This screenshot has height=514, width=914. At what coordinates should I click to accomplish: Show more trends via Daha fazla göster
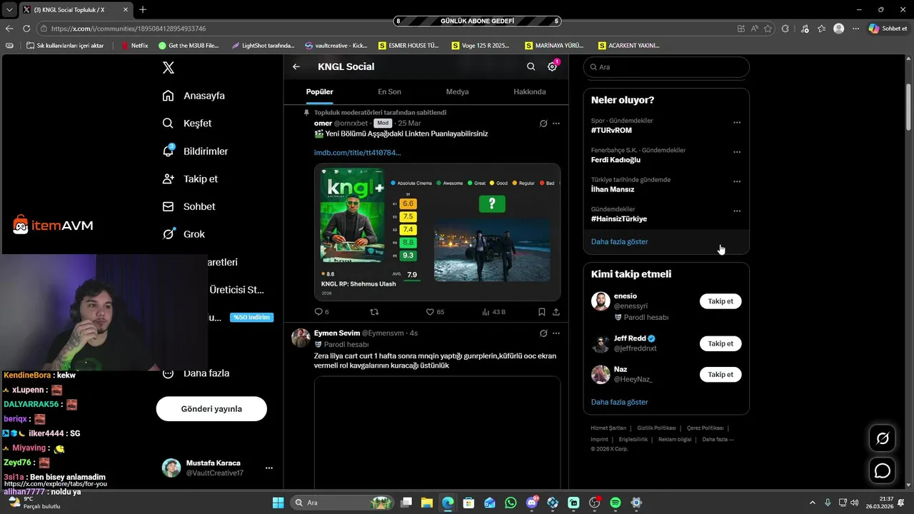pyautogui.click(x=620, y=242)
